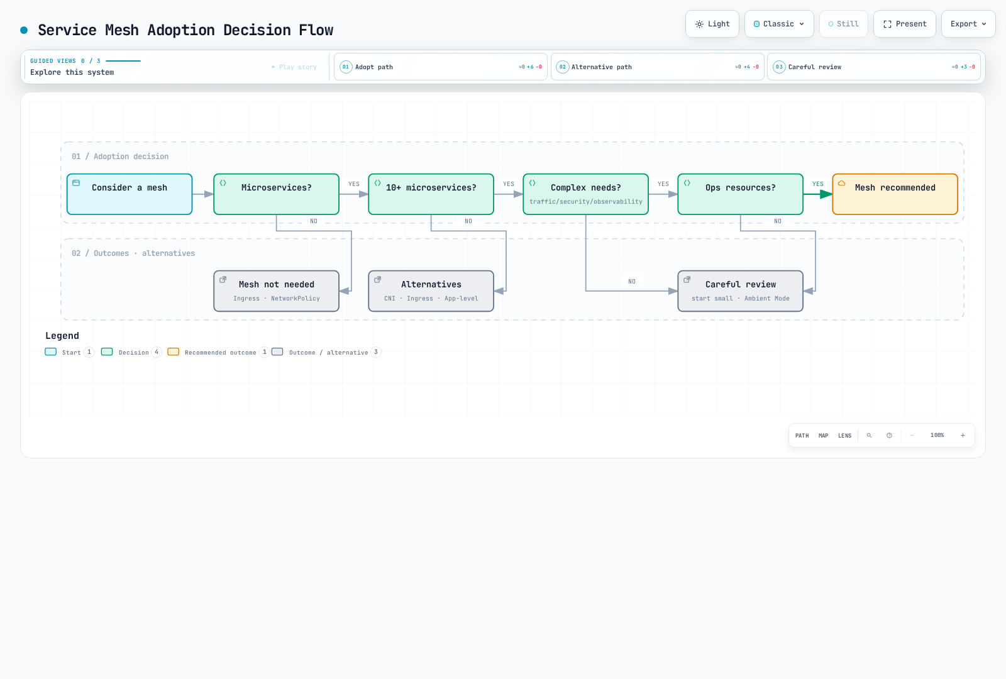1006x679 pixels.
Task: Select the Careful review guided view
Action: pos(874,67)
